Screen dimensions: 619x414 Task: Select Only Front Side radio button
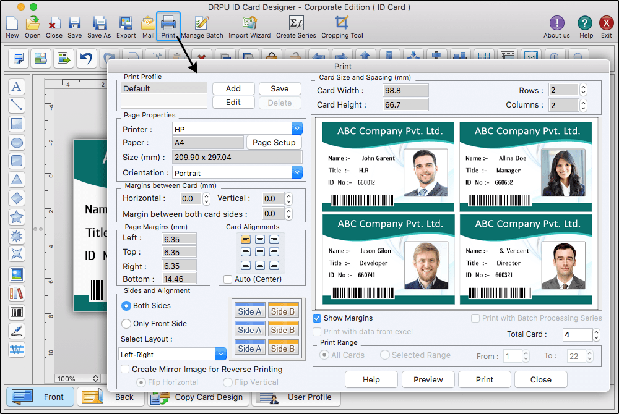click(x=126, y=323)
